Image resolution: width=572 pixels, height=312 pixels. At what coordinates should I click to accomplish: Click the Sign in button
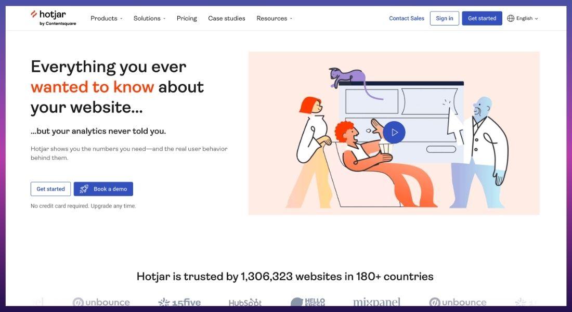tap(444, 18)
